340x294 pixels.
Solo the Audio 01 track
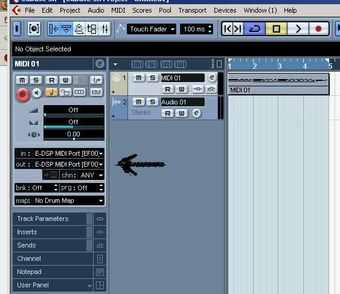point(152,102)
